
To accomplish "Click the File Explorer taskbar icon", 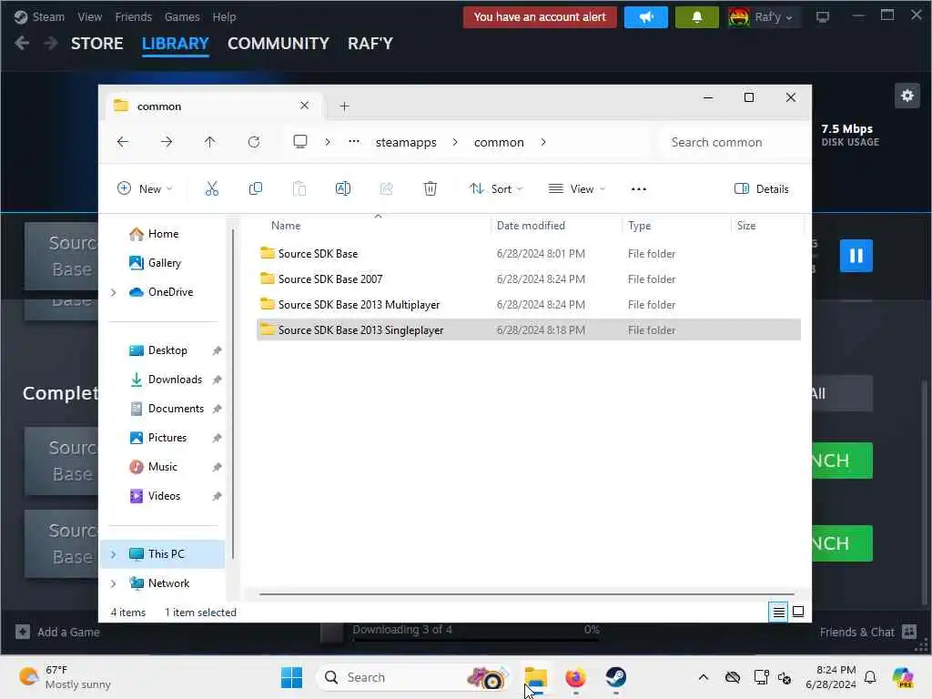I will click(535, 677).
